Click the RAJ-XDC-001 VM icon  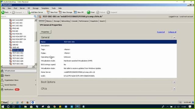(x=11, y=42)
